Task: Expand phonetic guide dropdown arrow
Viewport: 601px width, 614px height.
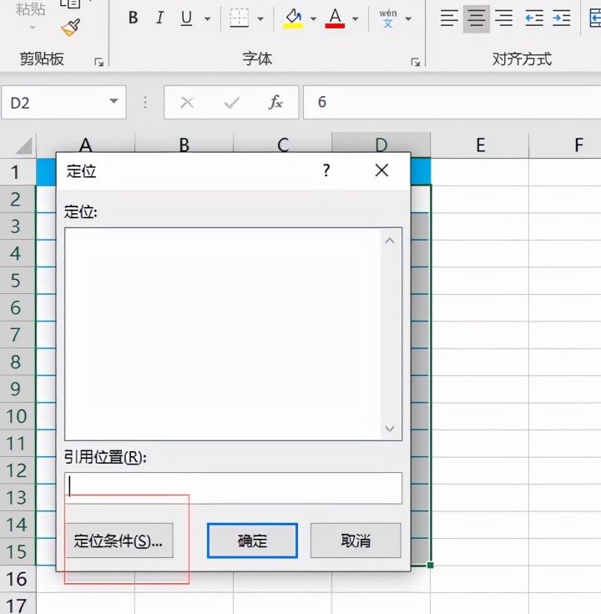Action: click(x=408, y=18)
